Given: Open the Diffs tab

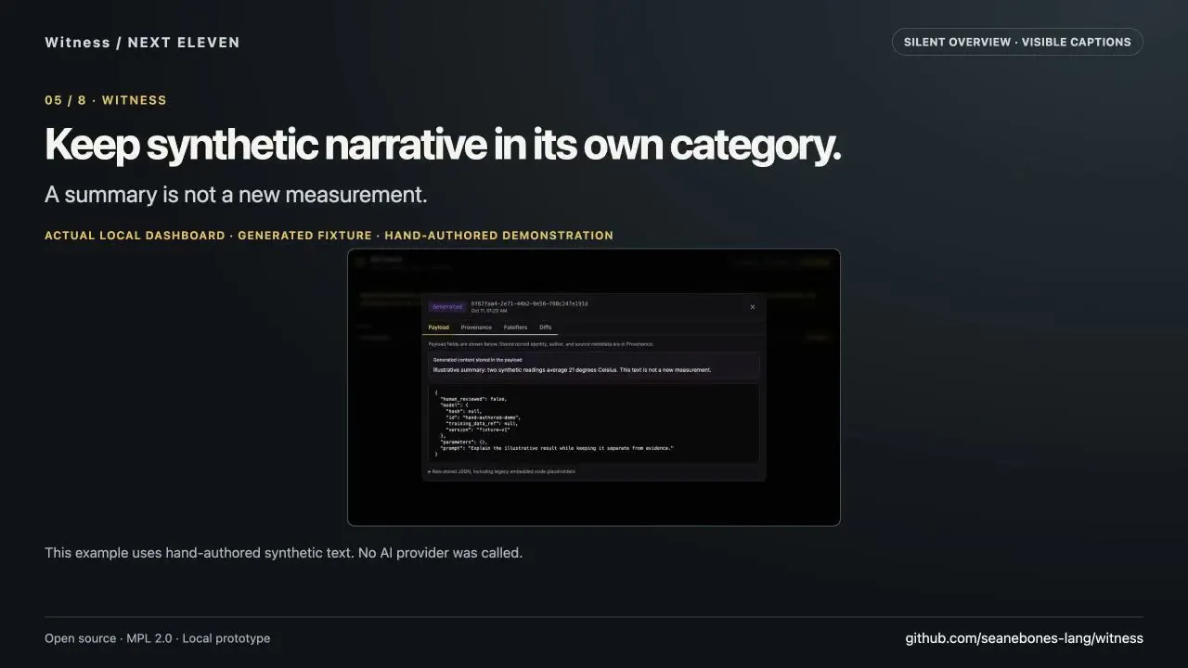Looking at the screenshot, I should [x=546, y=328].
